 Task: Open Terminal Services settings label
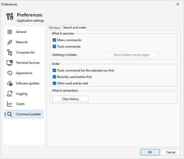click(28, 63)
